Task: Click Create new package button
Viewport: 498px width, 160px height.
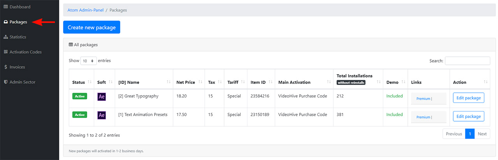Action: point(92,27)
